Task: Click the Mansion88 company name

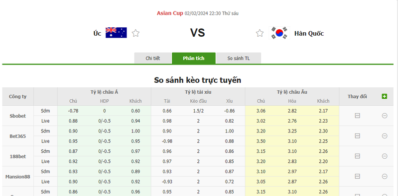Action: coord(18,177)
